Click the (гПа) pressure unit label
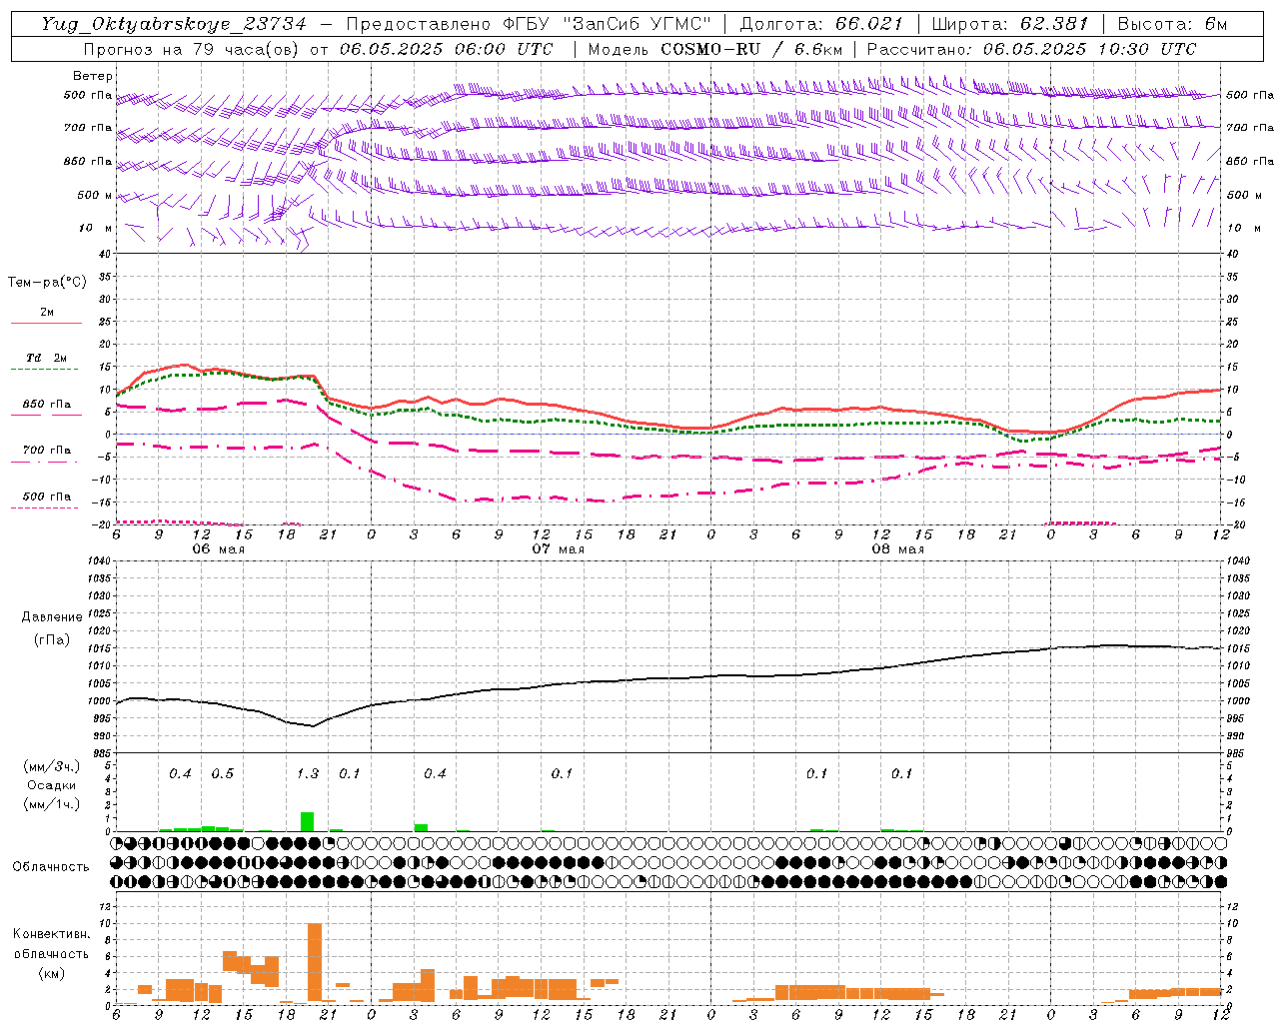This screenshot has height=1023, width=1279. 51,640
